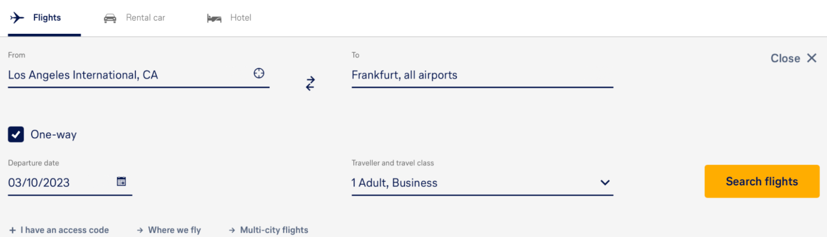Edit the From airport field
The image size is (827, 237).
click(x=126, y=75)
